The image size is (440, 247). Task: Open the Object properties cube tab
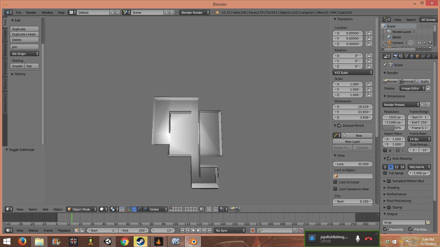coord(417,56)
